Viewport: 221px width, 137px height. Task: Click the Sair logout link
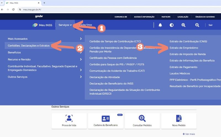[211, 25]
